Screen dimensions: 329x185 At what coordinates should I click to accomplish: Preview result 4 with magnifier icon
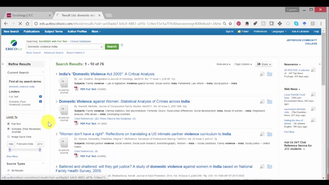[262, 167]
